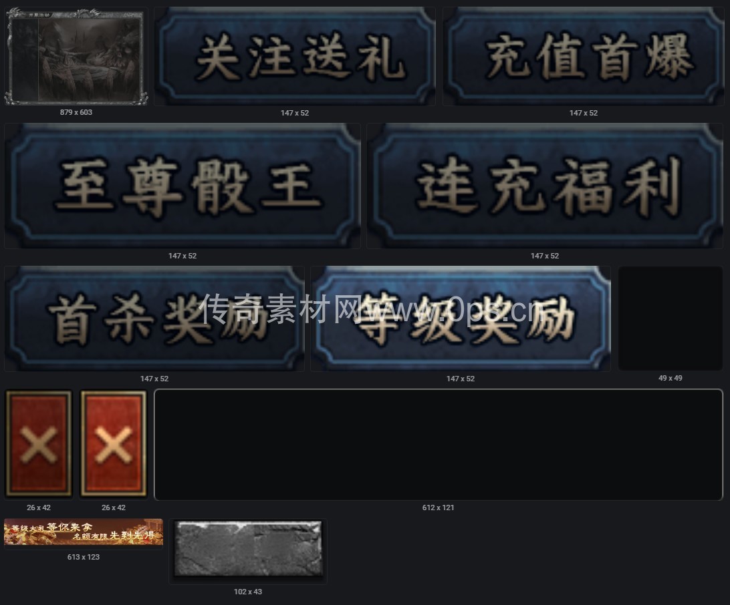Click the size label beneath 充值首爆 image
Image resolution: width=730 pixels, height=605 pixels.
coord(584,113)
